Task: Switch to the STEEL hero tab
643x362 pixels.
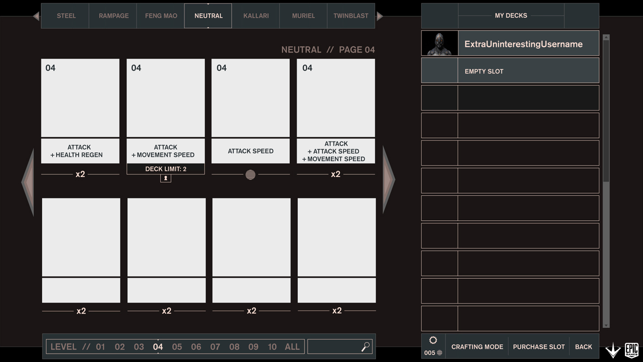Action: [66, 16]
